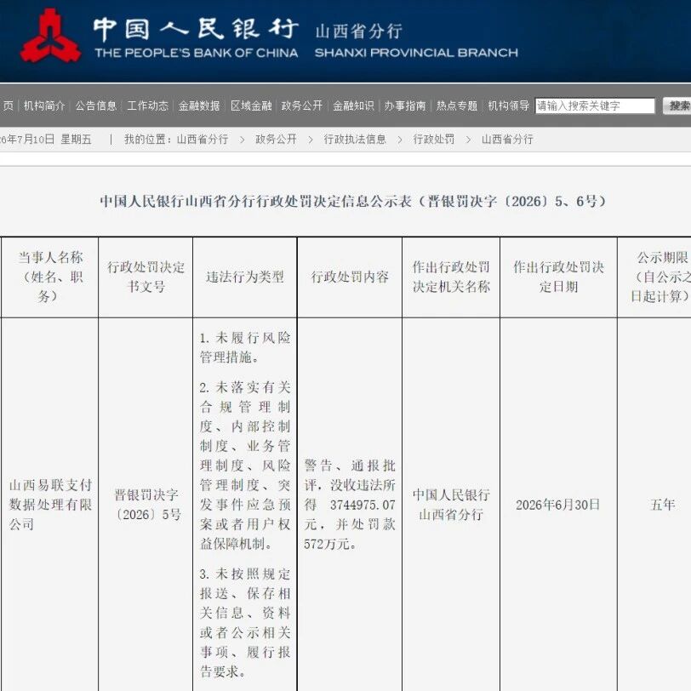
Task: Click the penalty content cell 警告、通报批评
Action: click(350, 505)
